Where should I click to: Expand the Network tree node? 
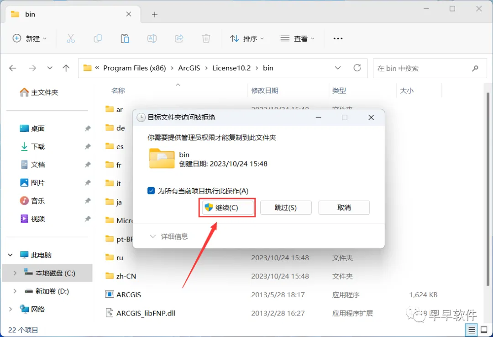coord(10,309)
